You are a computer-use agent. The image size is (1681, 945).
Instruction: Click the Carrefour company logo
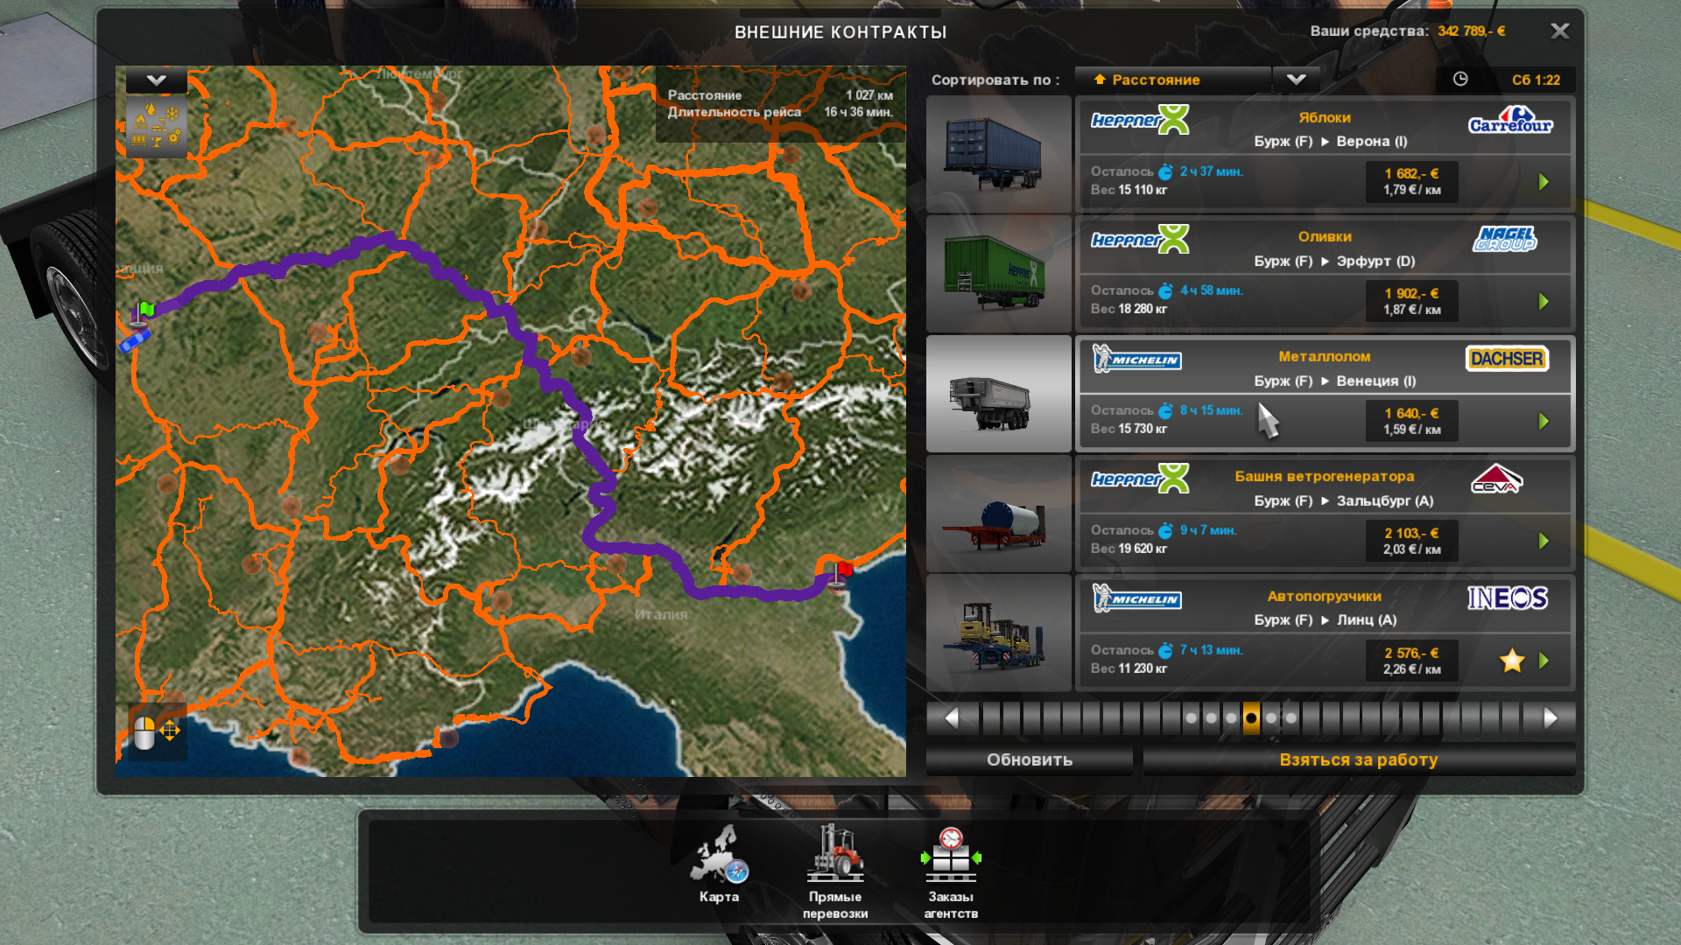(1510, 120)
